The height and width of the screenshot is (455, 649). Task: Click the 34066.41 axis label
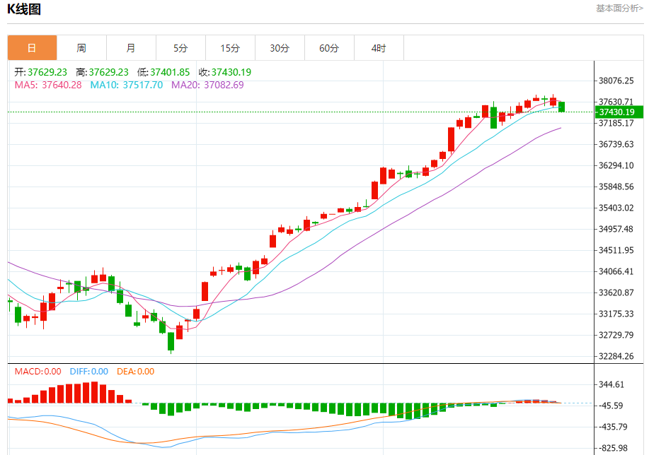click(616, 271)
